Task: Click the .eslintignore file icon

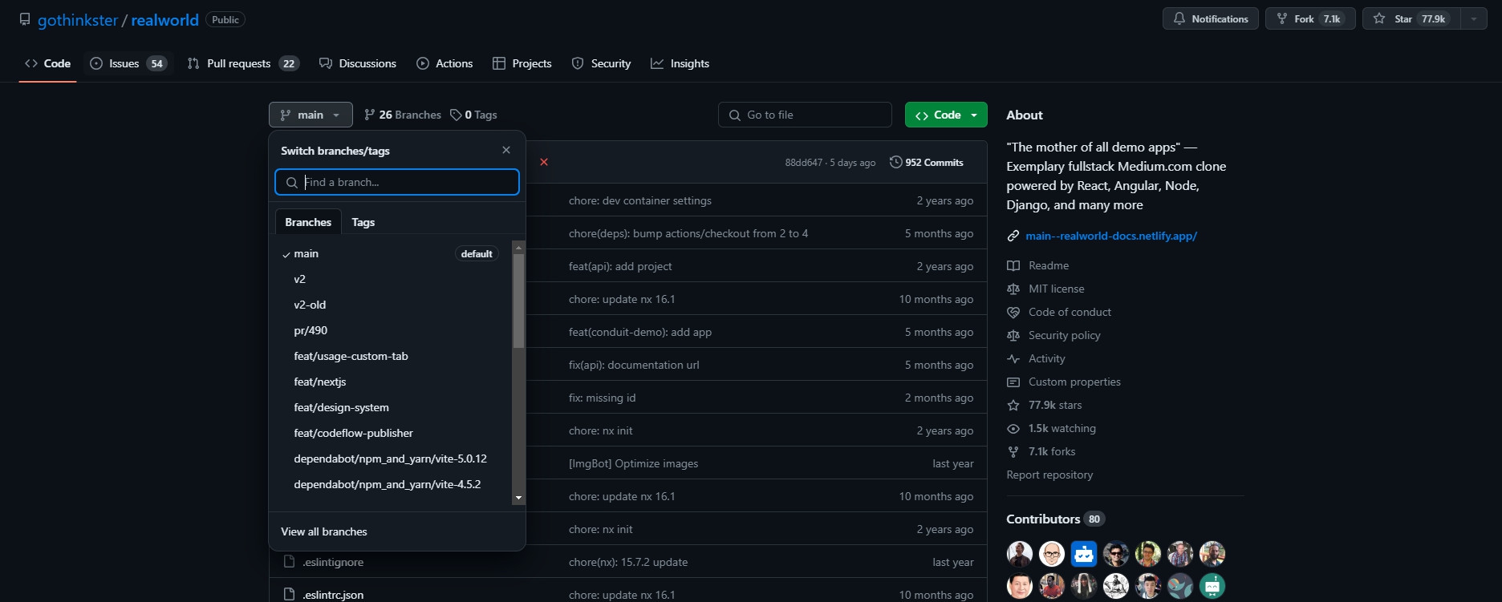Action: click(x=290, y=562)
